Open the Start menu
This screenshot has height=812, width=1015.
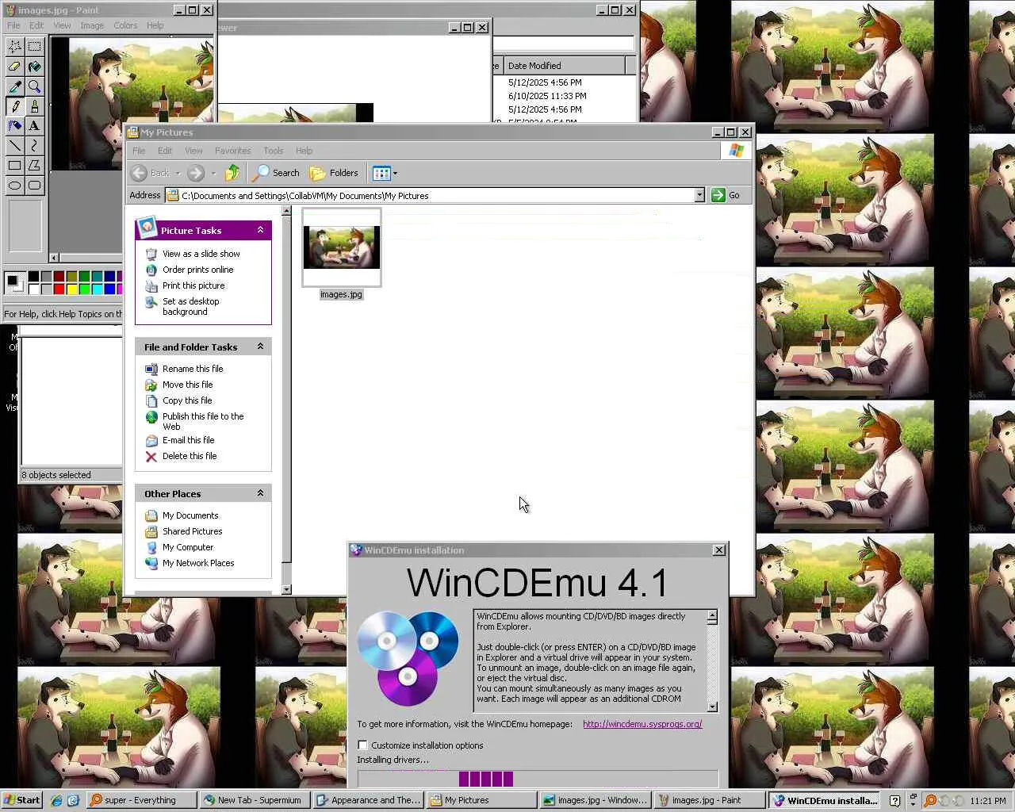point(21,800)
